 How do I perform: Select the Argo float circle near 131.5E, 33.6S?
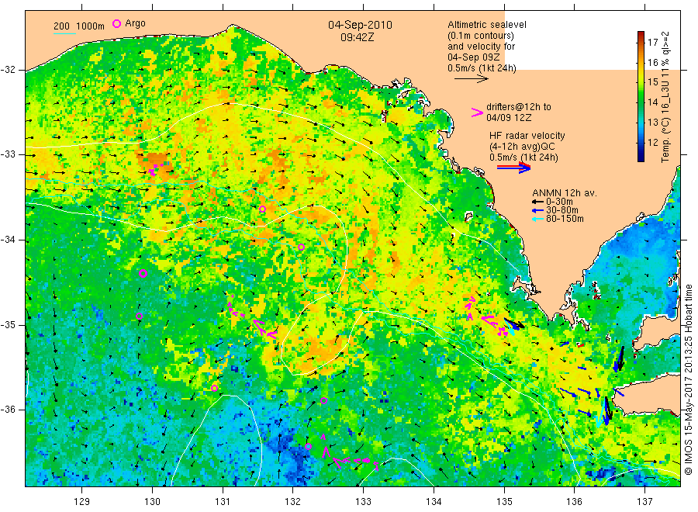pyautogui.click(x=263, y=209)
